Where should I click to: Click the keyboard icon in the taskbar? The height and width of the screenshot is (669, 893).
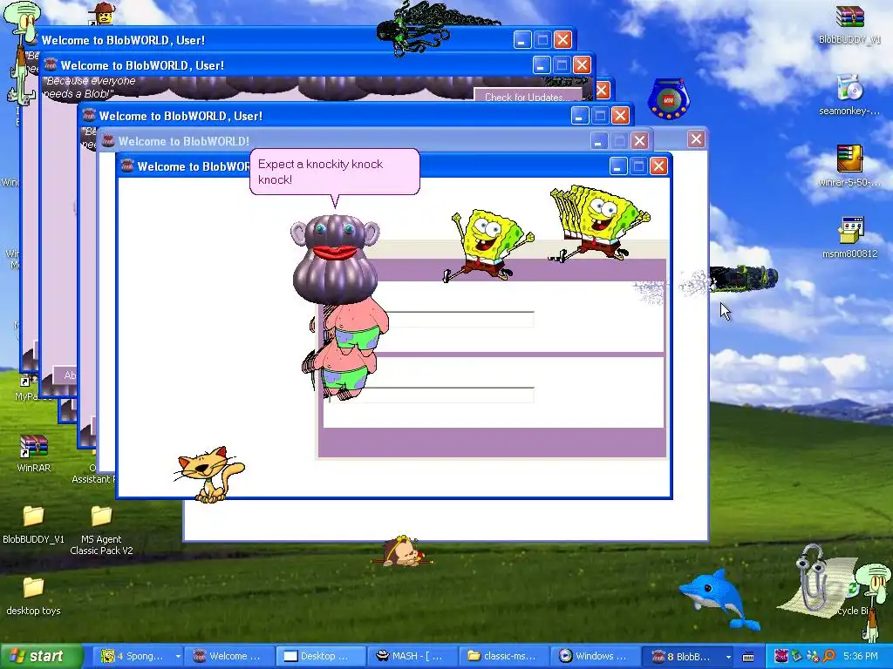[x=748, y=657]
